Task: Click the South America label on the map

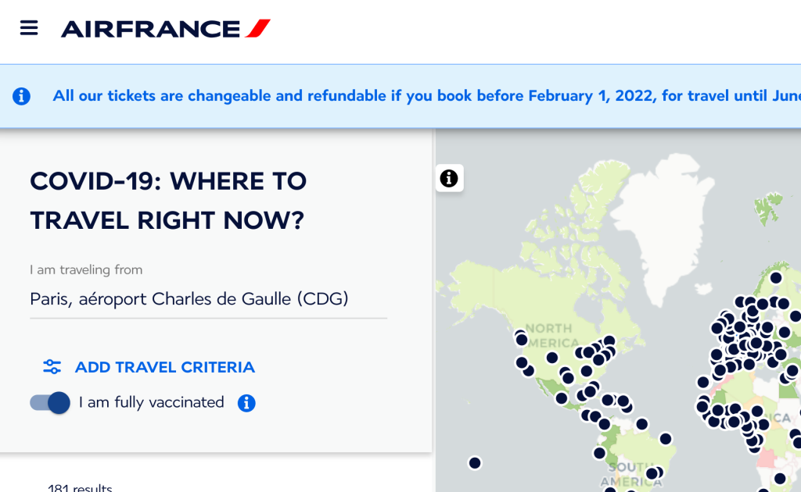Action: click(x=630, y=474)
